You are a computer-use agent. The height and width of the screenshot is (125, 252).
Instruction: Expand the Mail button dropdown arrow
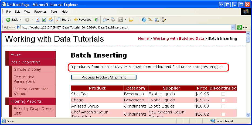(108, 20)
